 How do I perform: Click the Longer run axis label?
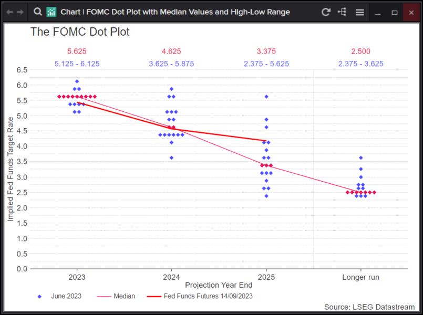[x=360, y=276]
